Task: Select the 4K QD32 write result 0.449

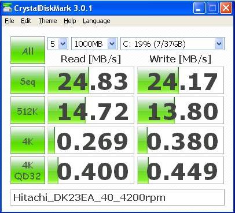Action: 181,170
